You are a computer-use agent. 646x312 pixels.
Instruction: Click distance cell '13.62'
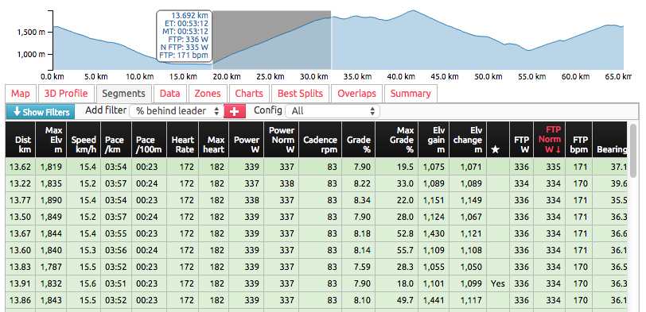point(21,167)
